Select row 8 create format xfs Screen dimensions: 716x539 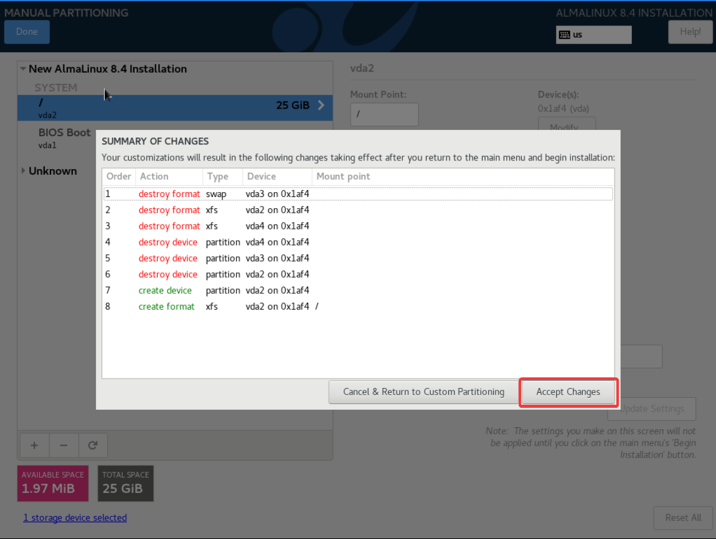[358, 306]
